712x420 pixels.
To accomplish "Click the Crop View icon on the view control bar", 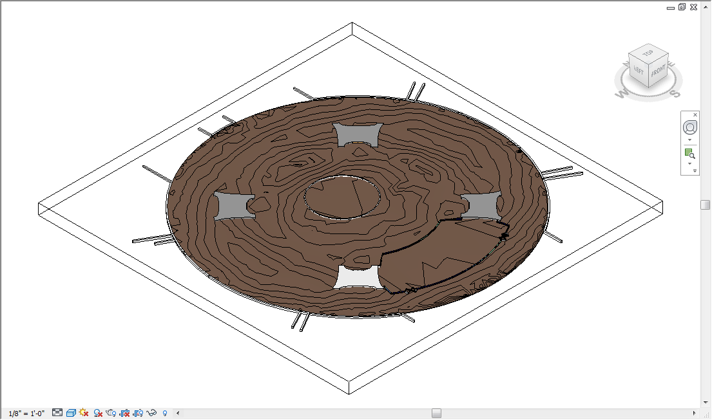I will point(126,414).
